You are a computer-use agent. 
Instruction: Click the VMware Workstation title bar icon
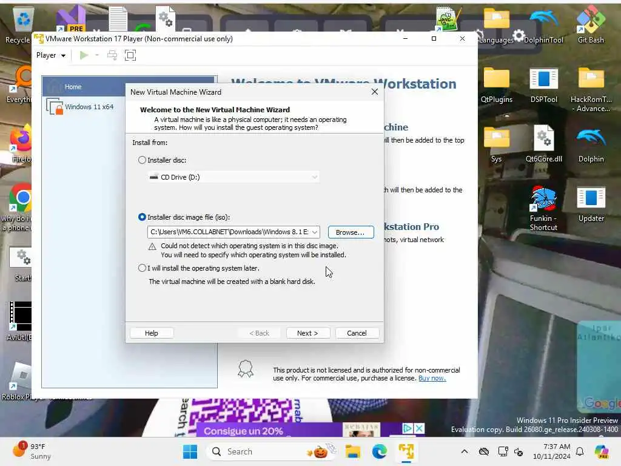[38, 39]
